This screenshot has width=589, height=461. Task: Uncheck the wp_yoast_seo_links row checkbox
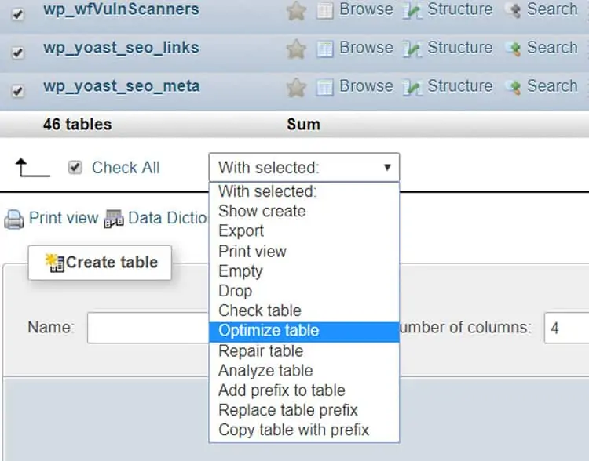point(17,53)
